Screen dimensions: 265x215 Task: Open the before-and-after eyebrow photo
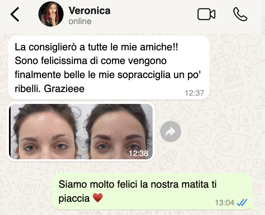pos(81,132)
